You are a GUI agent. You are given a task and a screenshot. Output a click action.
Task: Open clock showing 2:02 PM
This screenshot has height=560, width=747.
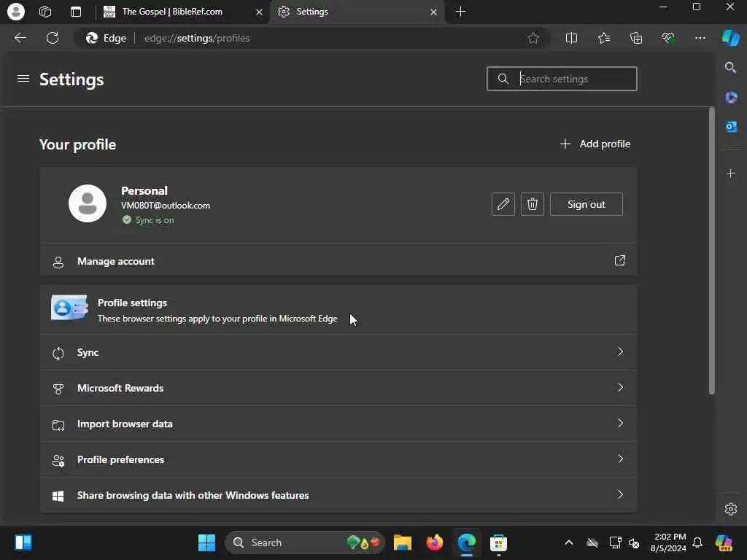(x=668, y=542)
